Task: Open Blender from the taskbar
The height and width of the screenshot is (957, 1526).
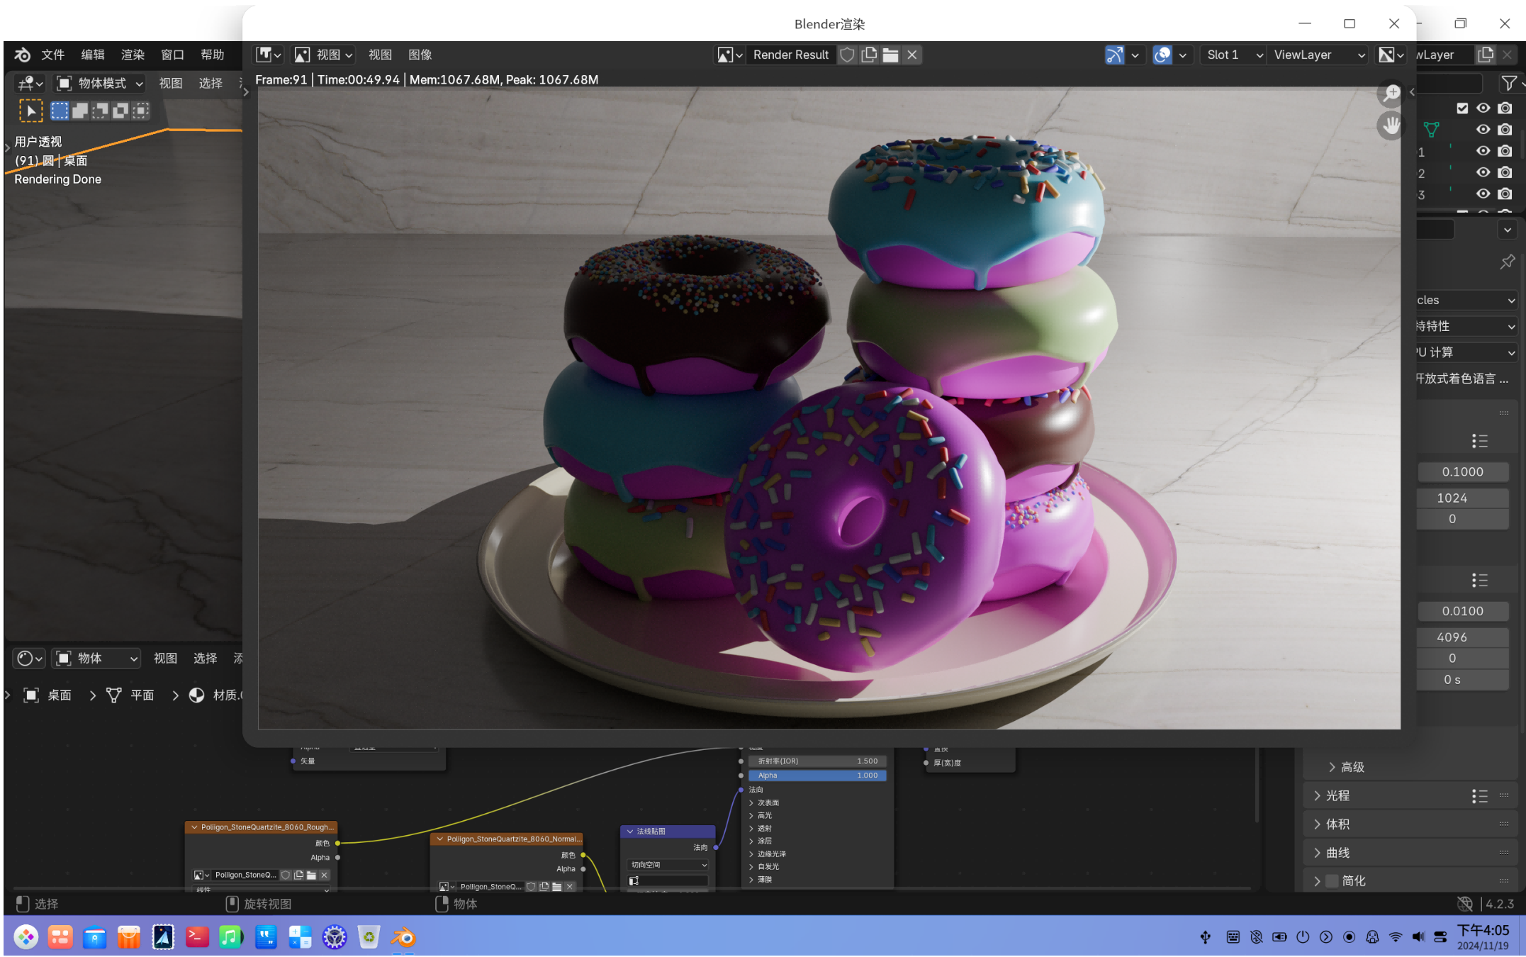Action: point(403,937)
